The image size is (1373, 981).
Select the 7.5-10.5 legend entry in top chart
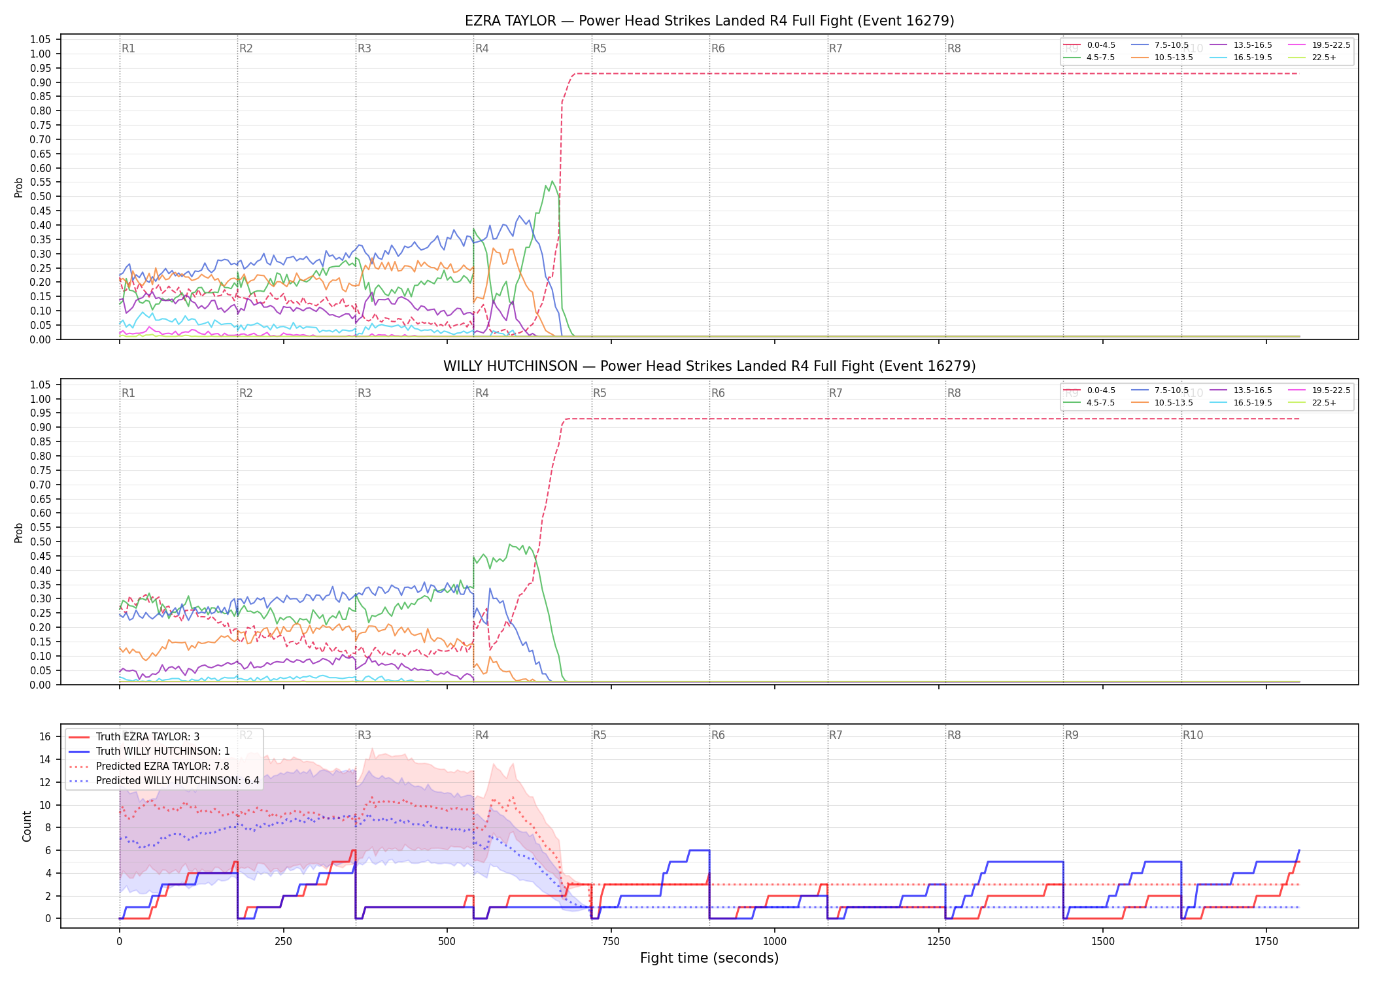(x=1160, y=45)
